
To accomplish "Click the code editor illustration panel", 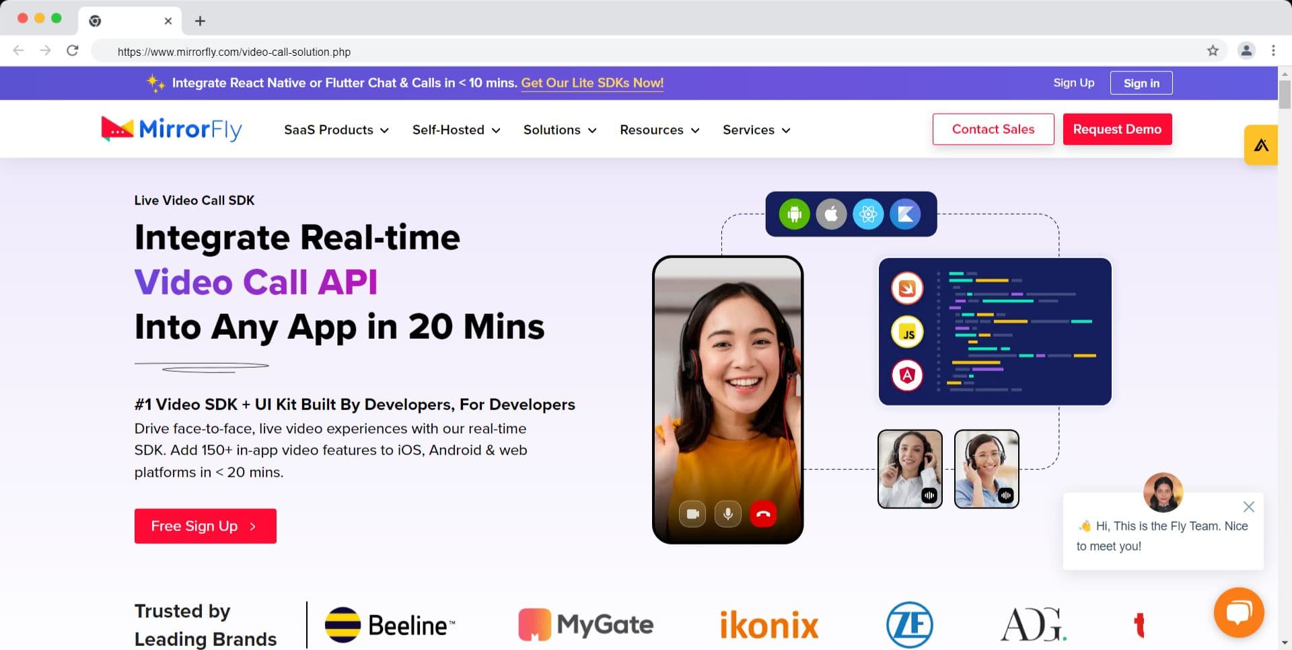I will pos(995,331).
